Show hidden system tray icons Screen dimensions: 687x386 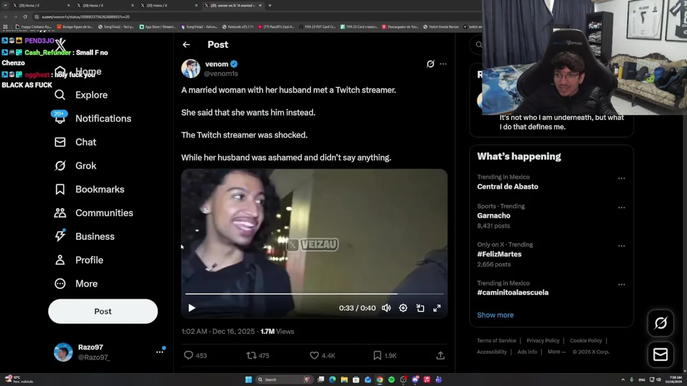point(623,380)
